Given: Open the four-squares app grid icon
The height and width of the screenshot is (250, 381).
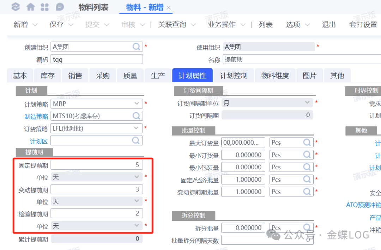Looking at the screenshot, I should pos(45,7).
